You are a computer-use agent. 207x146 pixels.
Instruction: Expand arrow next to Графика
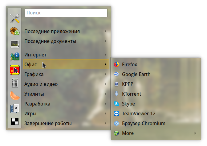coord(105,74)
